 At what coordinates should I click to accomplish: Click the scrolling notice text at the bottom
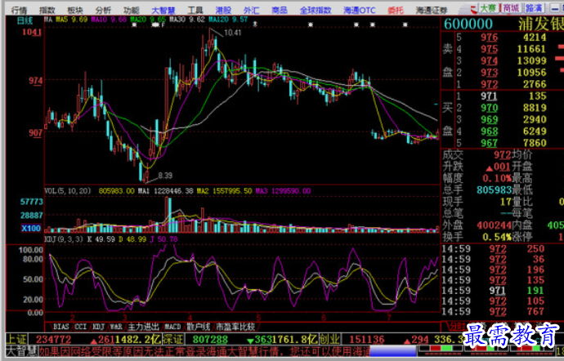tap(204, 351)
